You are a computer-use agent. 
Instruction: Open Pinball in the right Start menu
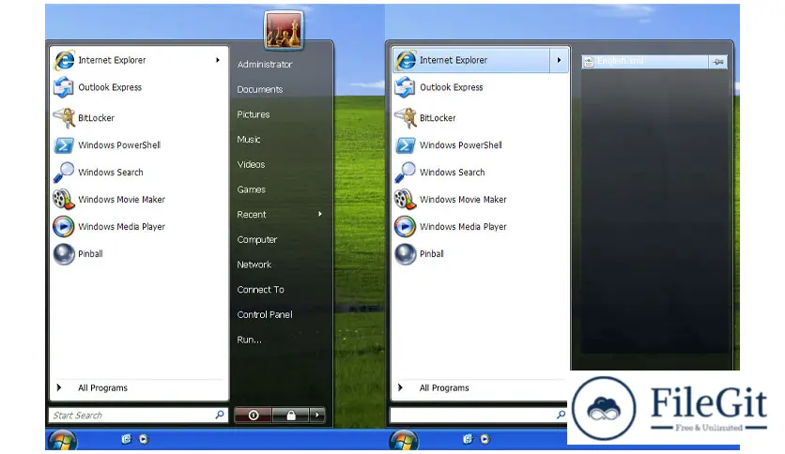click(481, 254)
